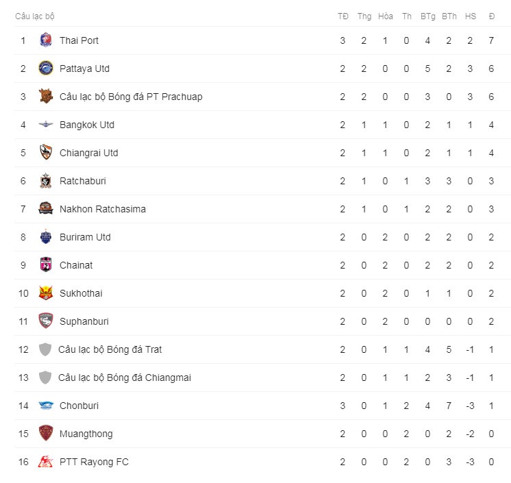Click the Thai Port club logo
Screen dimensions: 511x483
[x=46, y=40]
